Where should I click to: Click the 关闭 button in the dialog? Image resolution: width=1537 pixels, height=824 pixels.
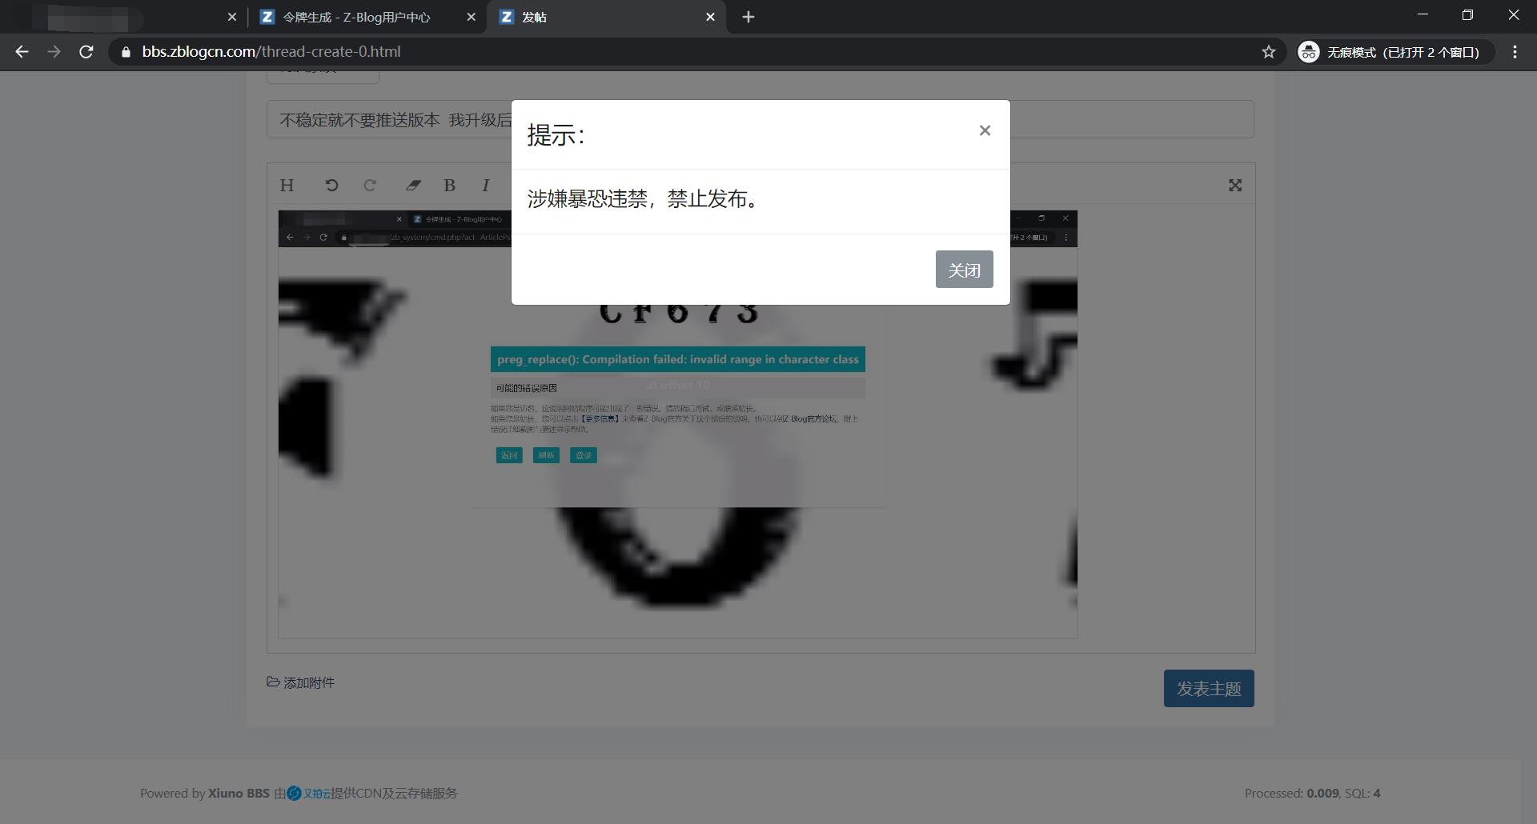point(964,270)
